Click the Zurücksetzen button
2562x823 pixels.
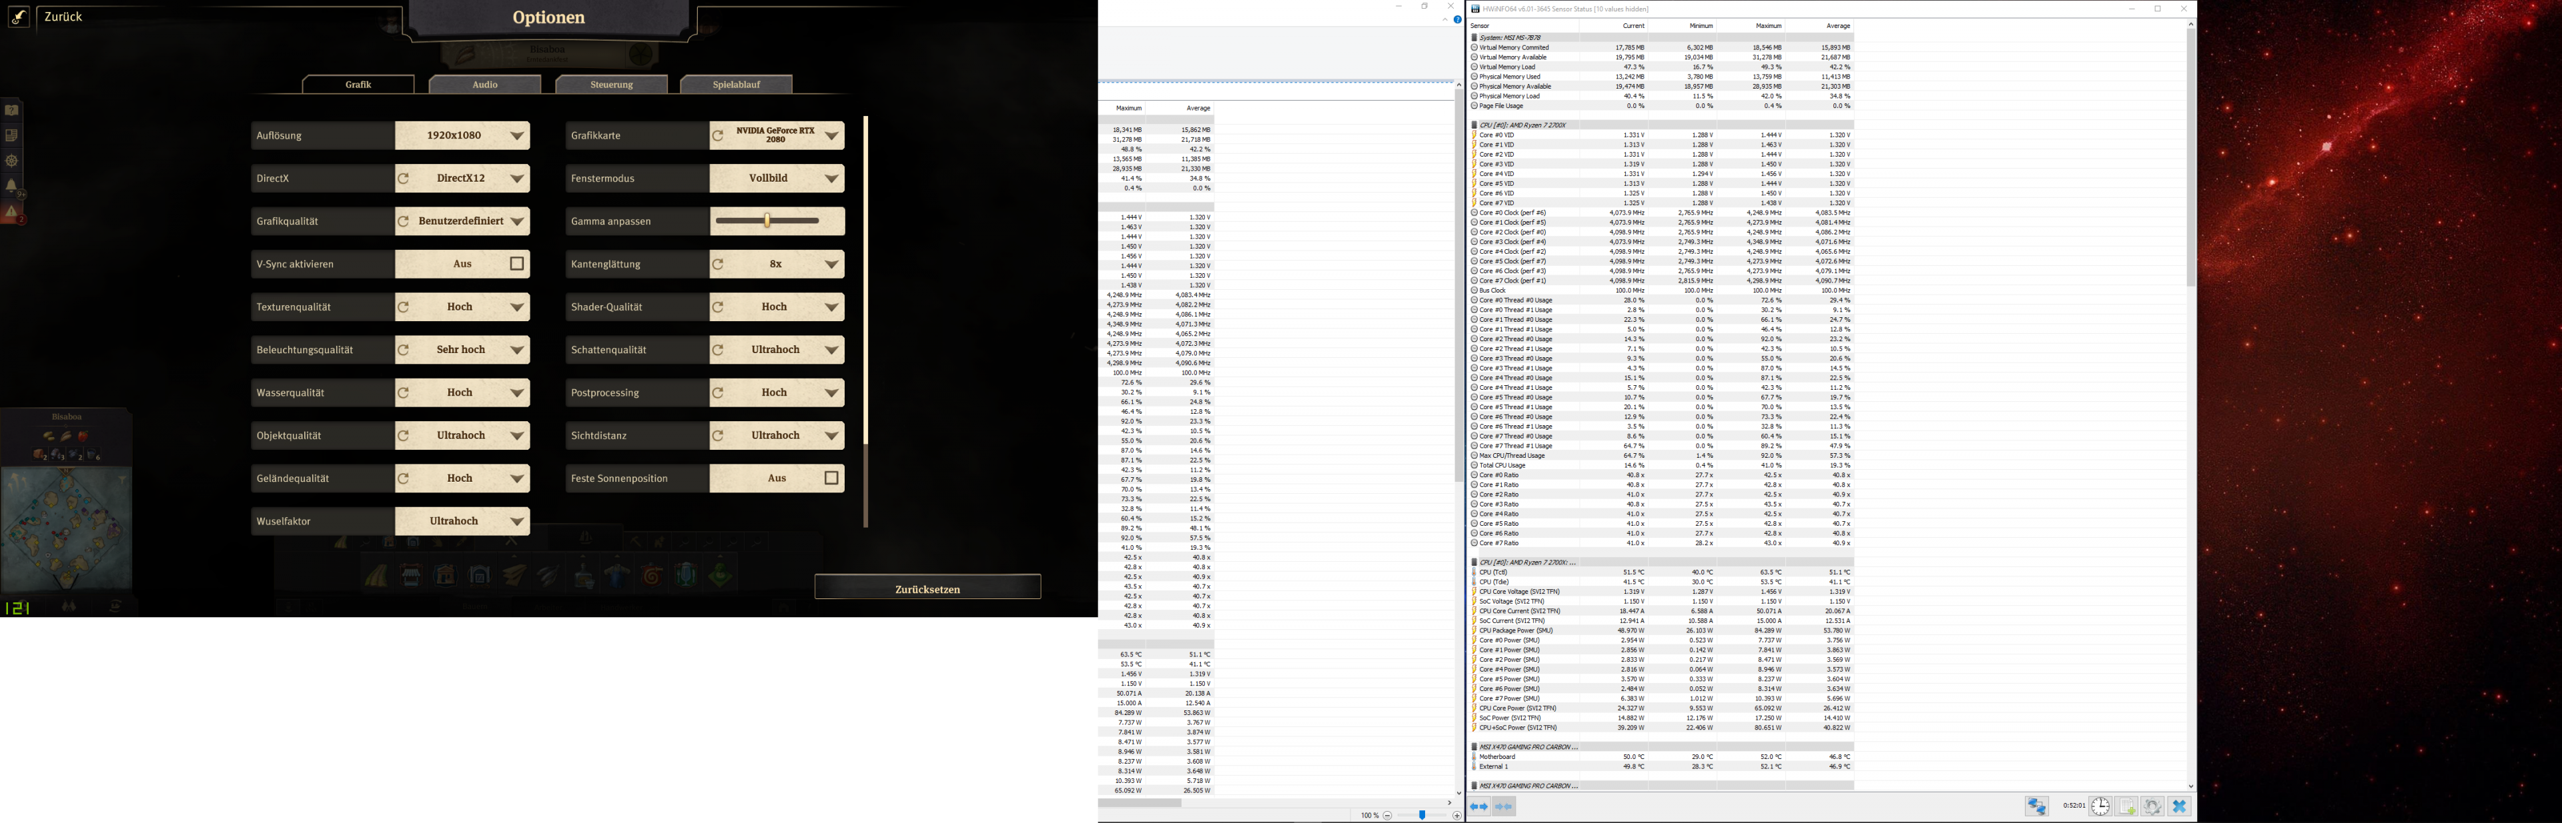[927, 588]
